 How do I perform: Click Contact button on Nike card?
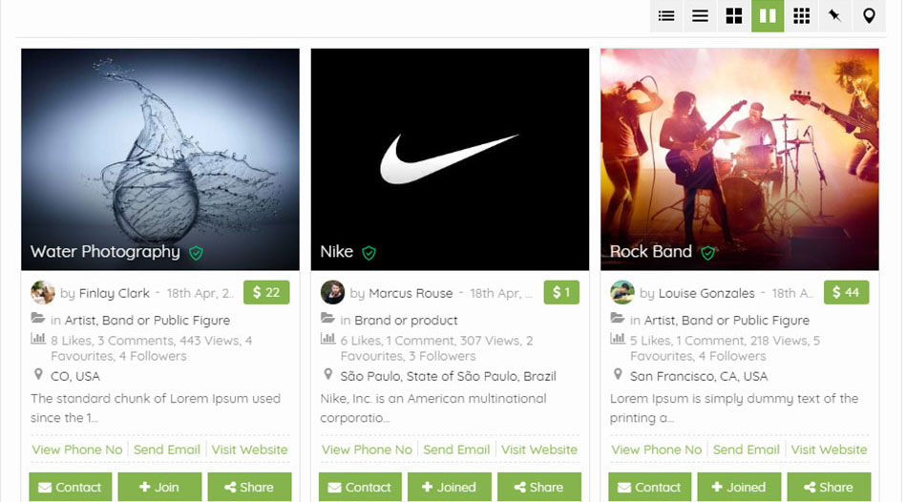point(360,487)
